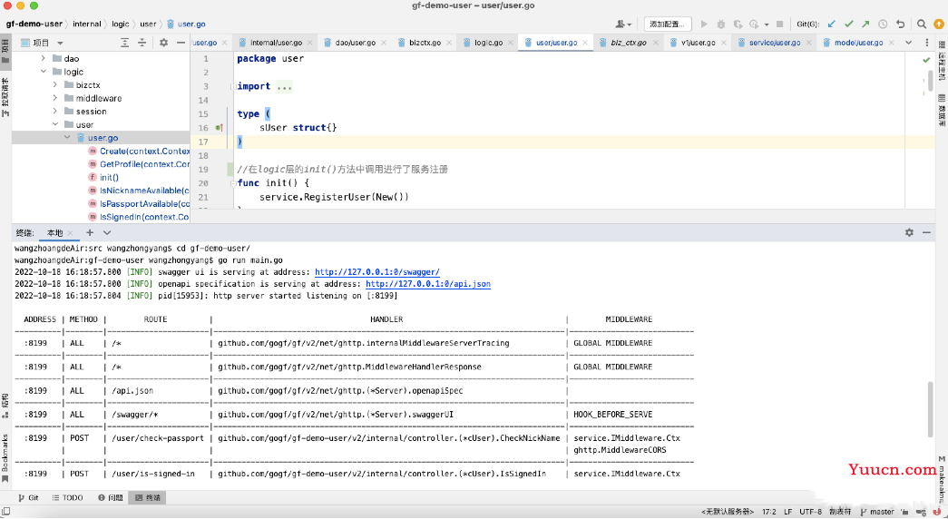This screenshot has height=519, width=948.
Task: Collapse the user.go file node
Action: [67, 138]
